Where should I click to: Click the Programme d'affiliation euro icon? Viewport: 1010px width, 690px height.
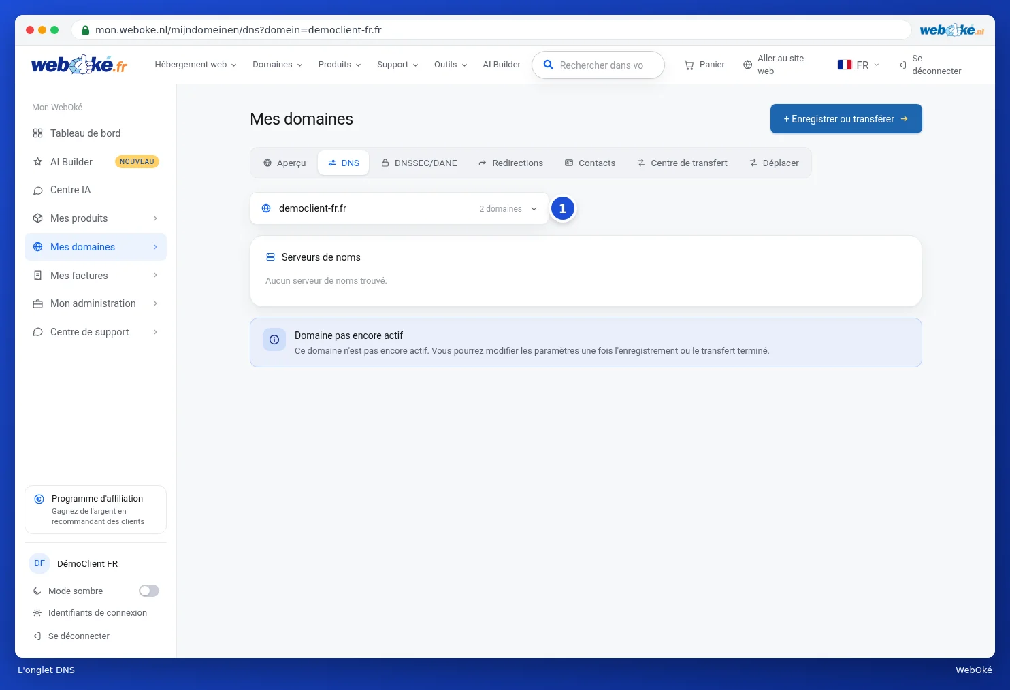pyautogui.click(x=39, y=499)
